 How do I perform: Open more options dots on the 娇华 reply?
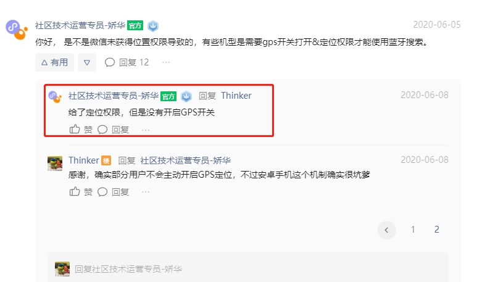146,130
